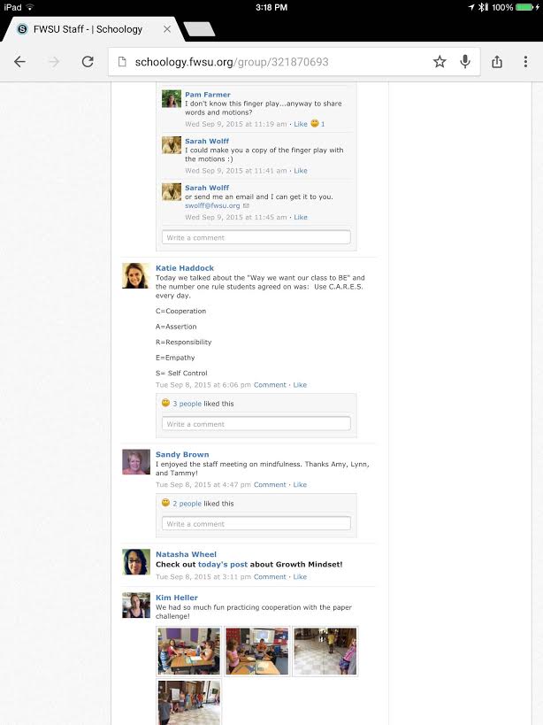This screenshot has height=725, width=543.
Task: Open today's post link about Growth Mindset
Action: coord(223,564)
